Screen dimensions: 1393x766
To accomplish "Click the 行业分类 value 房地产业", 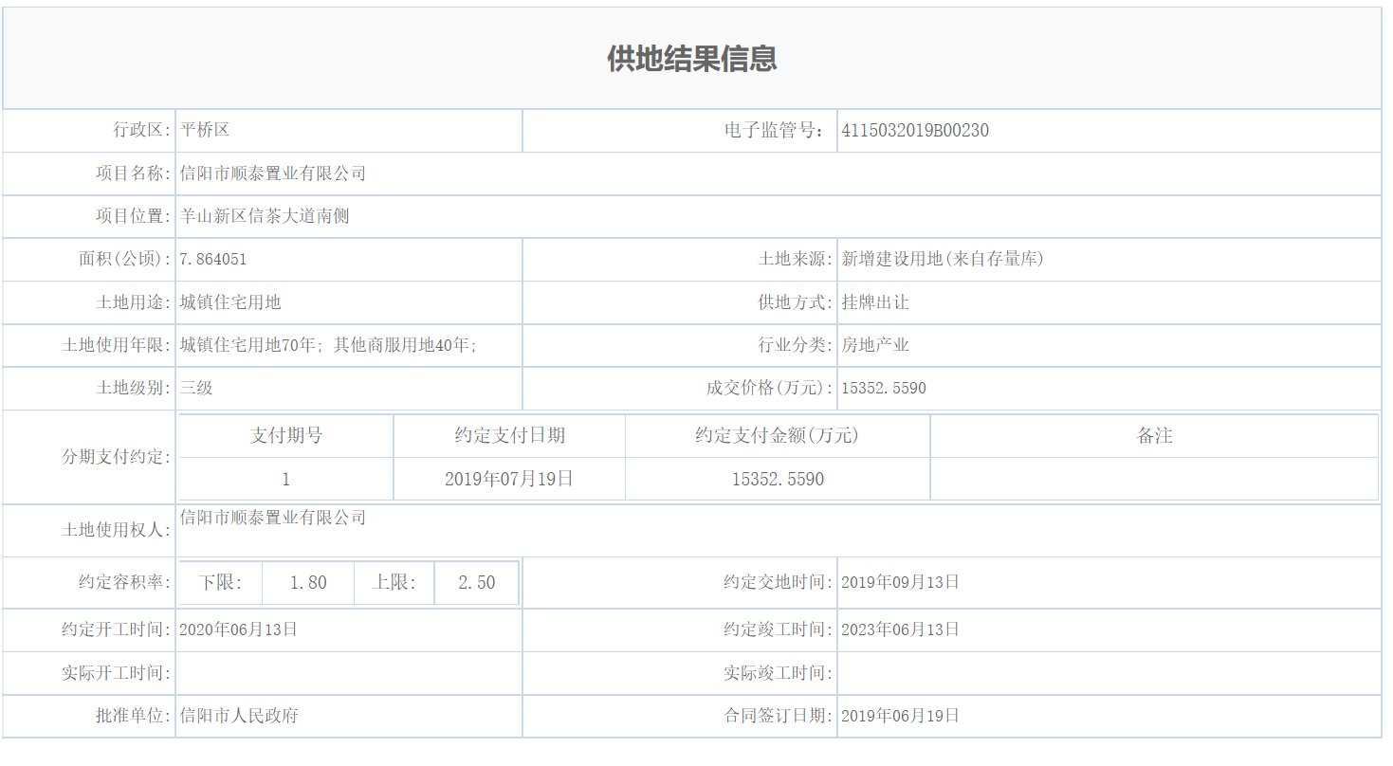I will 875,345.
